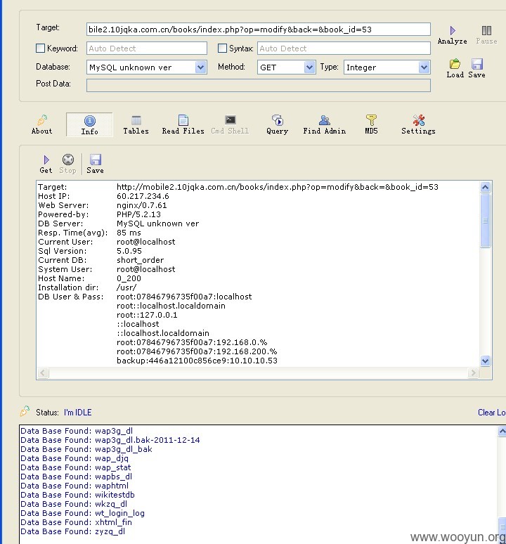Select the Sql Version value 5.0.95
Viewport: 506px width, 544px height.
129,251
